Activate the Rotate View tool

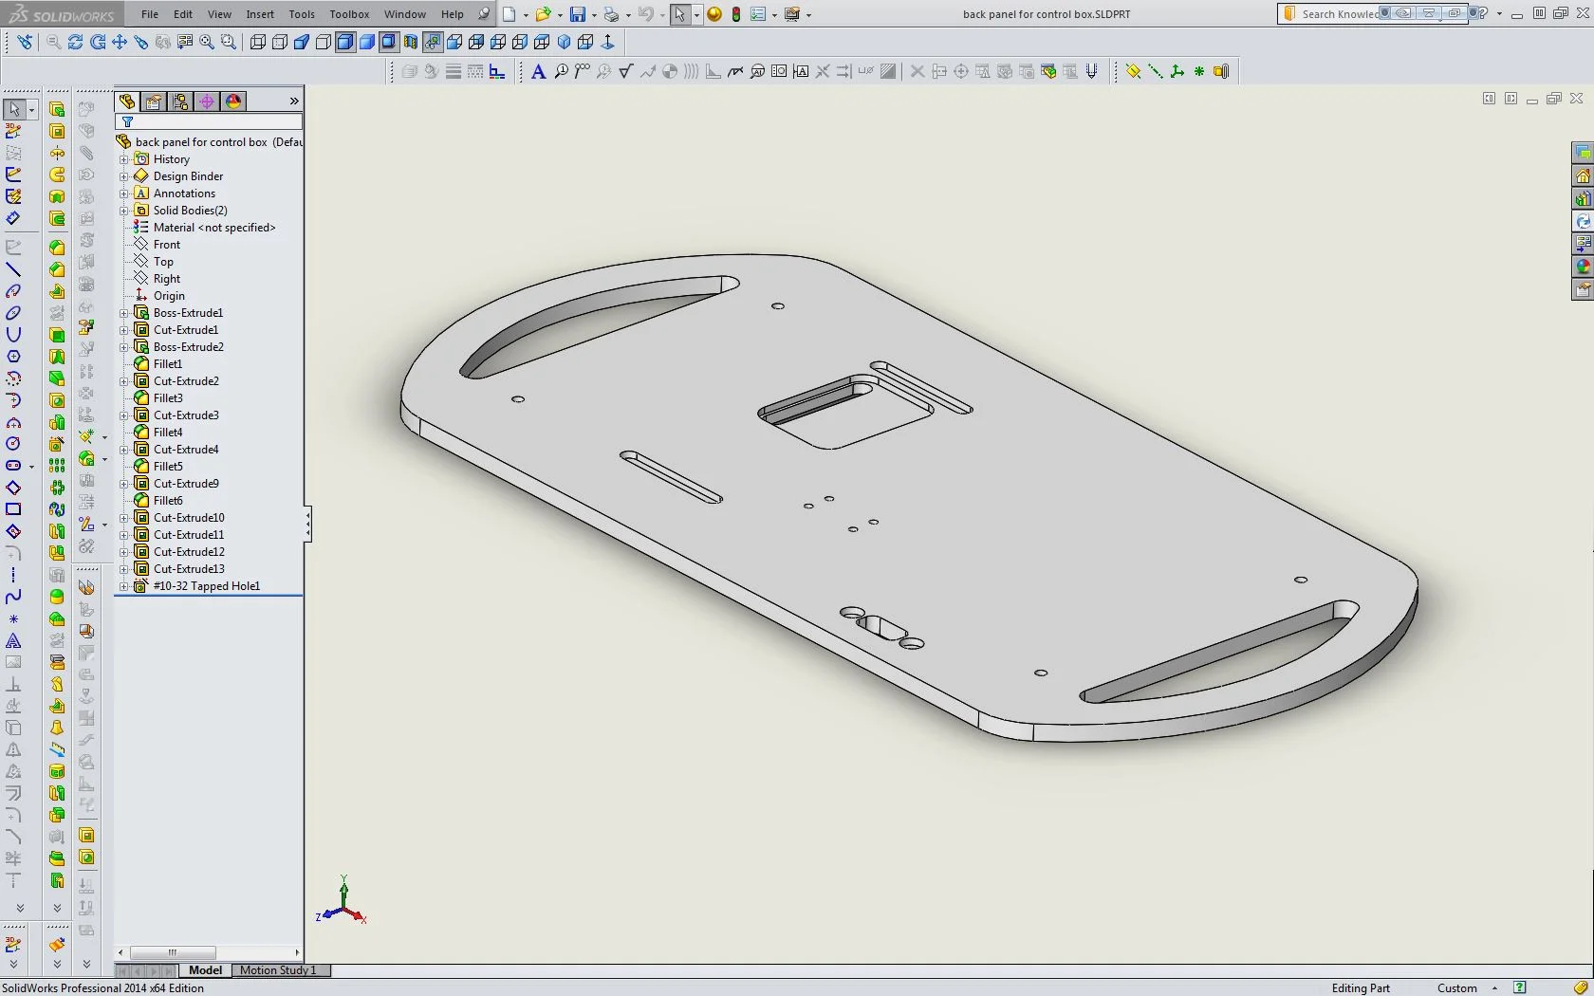[98, 42]
